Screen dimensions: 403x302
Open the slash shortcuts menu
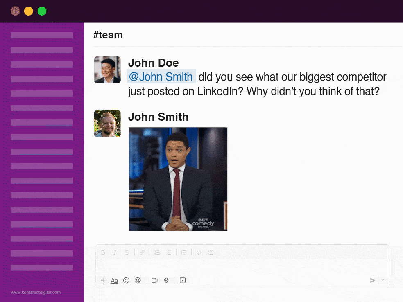[183, 280]
